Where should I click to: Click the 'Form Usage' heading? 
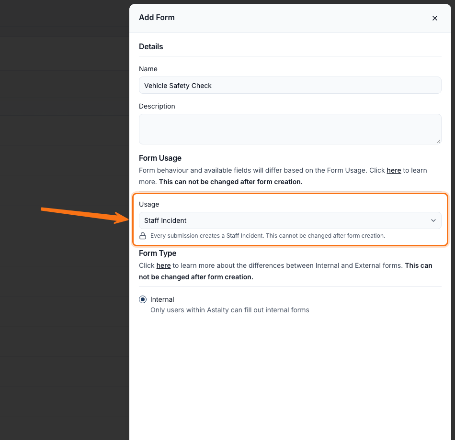[160, 158]
